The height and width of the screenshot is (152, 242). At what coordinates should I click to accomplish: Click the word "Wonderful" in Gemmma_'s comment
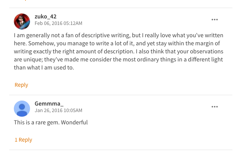pyautogui.click(x=74, y=122)
